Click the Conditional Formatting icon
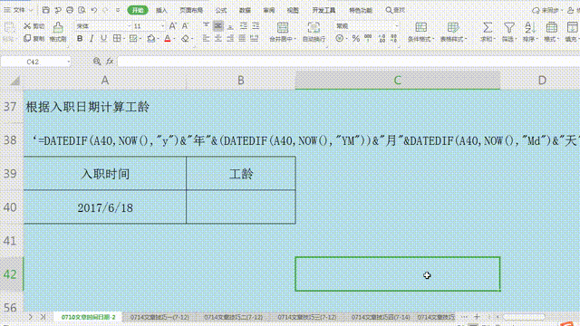 pyautogui.click(x=420, y=27)
